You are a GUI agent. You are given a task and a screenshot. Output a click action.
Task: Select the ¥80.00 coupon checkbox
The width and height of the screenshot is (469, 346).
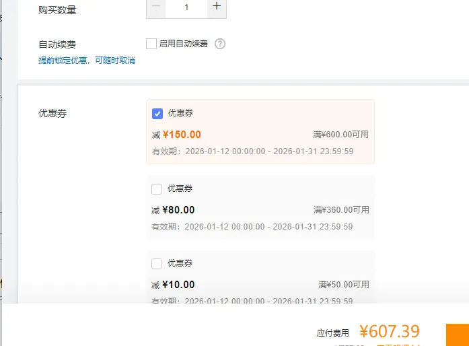tap(157, 189)
